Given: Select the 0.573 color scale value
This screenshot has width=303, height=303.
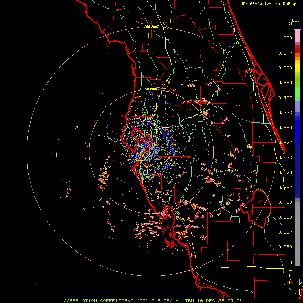Looking at the screenshot, I should pyautogui.click(x=285, y=158).
